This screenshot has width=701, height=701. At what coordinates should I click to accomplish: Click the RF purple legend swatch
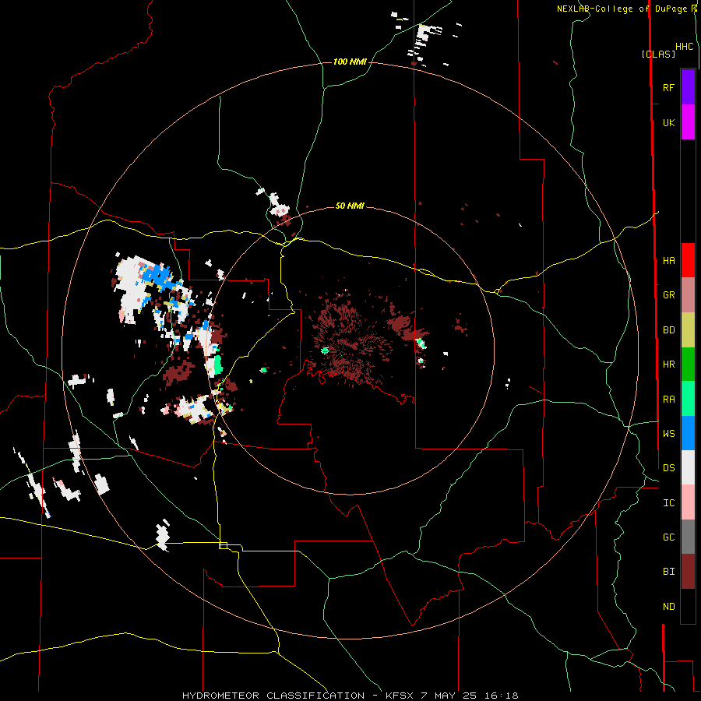688,87
